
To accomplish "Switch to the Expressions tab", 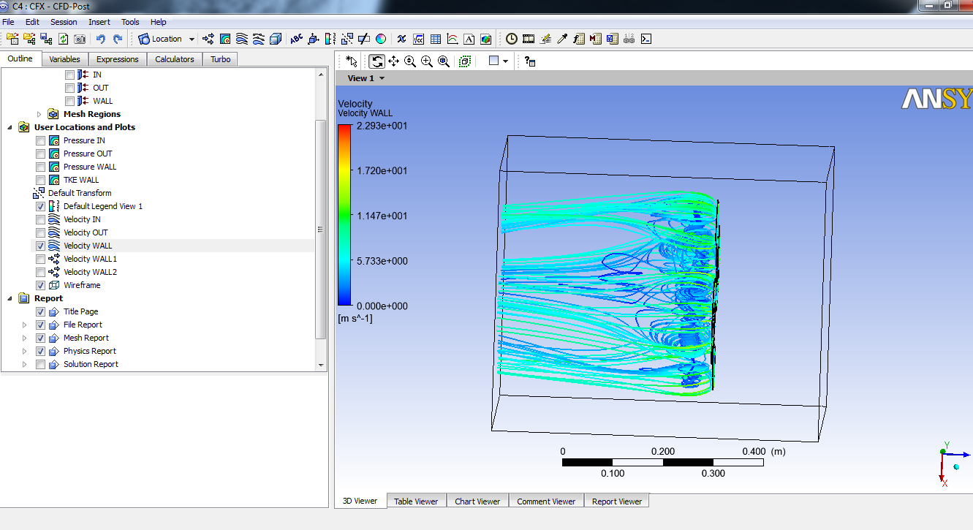I will (x=117, y=59).
